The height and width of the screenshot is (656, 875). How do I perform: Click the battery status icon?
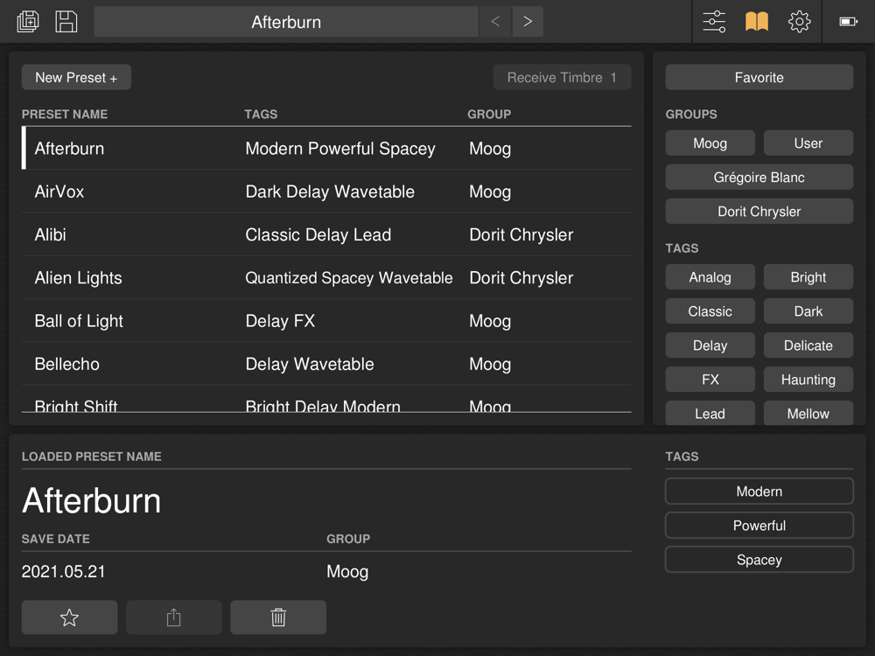[848, 22]
